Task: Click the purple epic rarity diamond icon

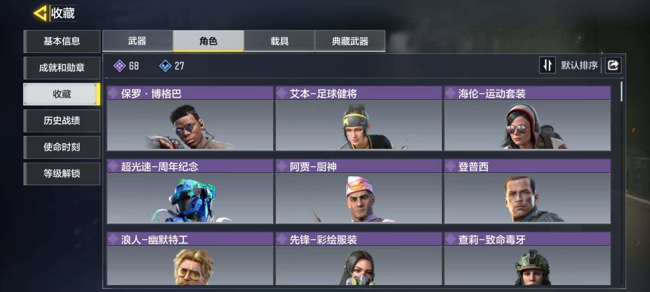Action: point(119,66)
